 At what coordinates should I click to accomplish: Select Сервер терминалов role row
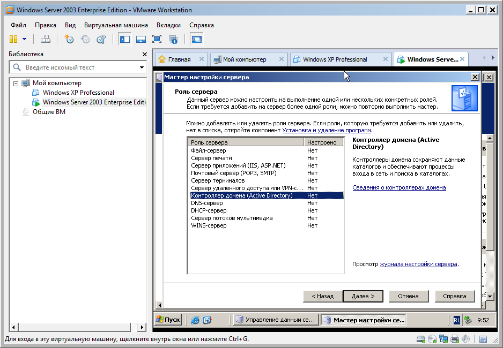[x=267, y=180]
